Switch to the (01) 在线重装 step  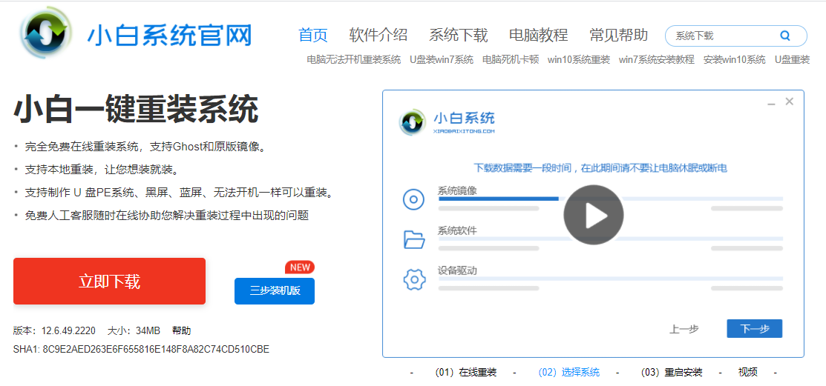click(x=466, y=372)
